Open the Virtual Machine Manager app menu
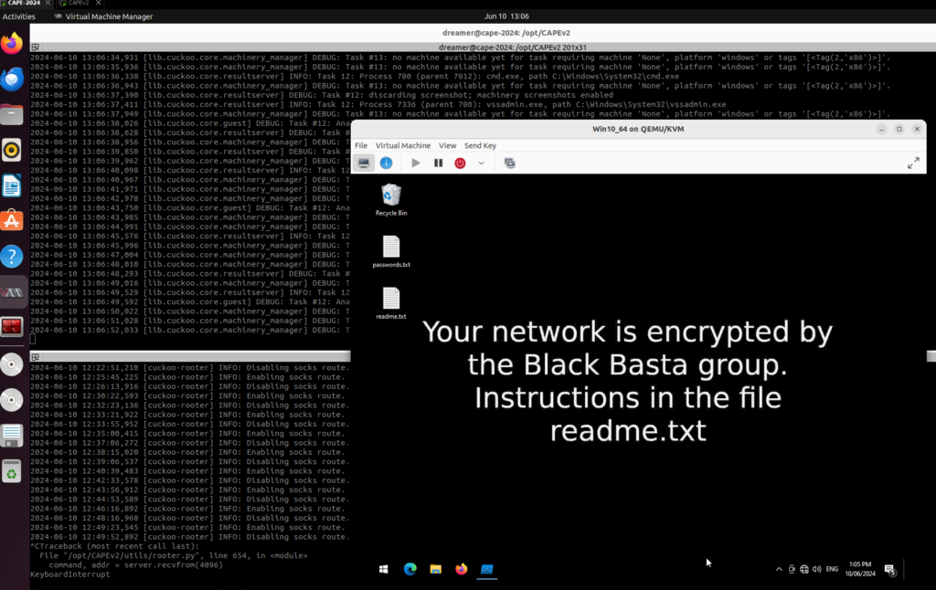 tap(103, 16)
